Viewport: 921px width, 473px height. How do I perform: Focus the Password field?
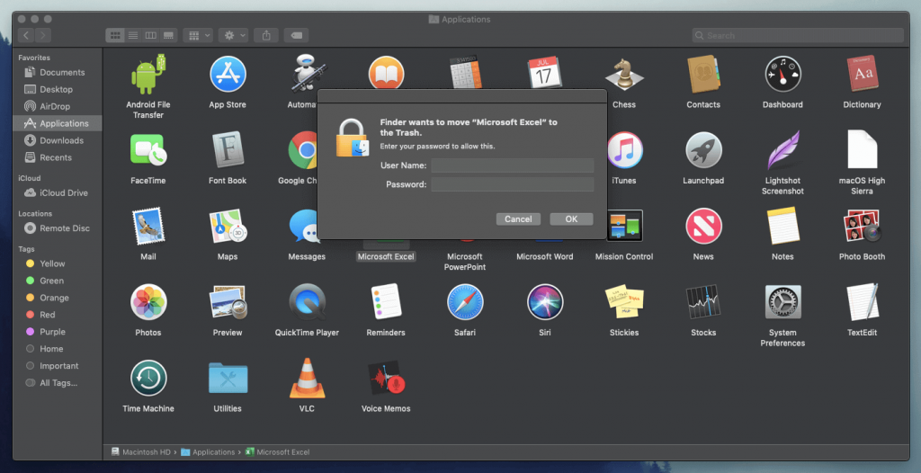[512, 184]
